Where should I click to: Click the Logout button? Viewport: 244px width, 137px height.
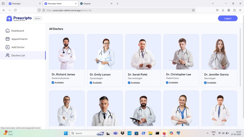228,18
